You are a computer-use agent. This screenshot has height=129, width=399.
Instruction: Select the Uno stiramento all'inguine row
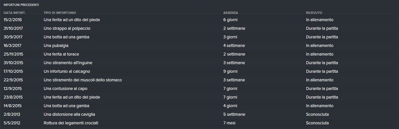pyautogui.click(x=199, y=63)
